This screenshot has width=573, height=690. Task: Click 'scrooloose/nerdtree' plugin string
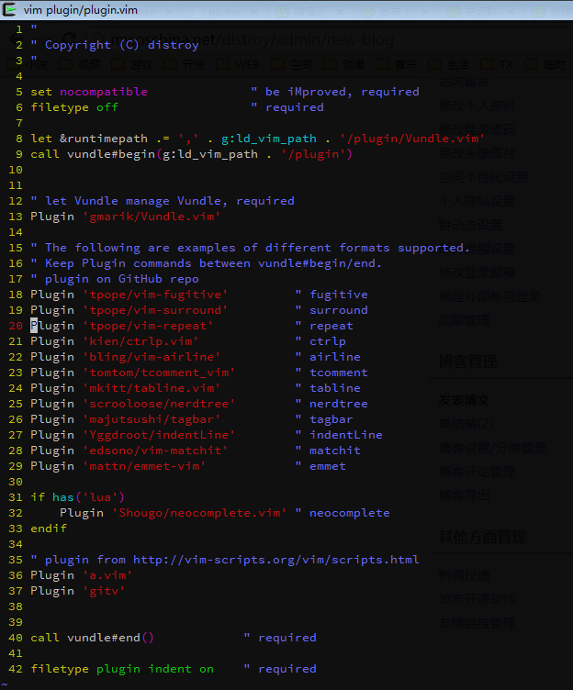159,404
